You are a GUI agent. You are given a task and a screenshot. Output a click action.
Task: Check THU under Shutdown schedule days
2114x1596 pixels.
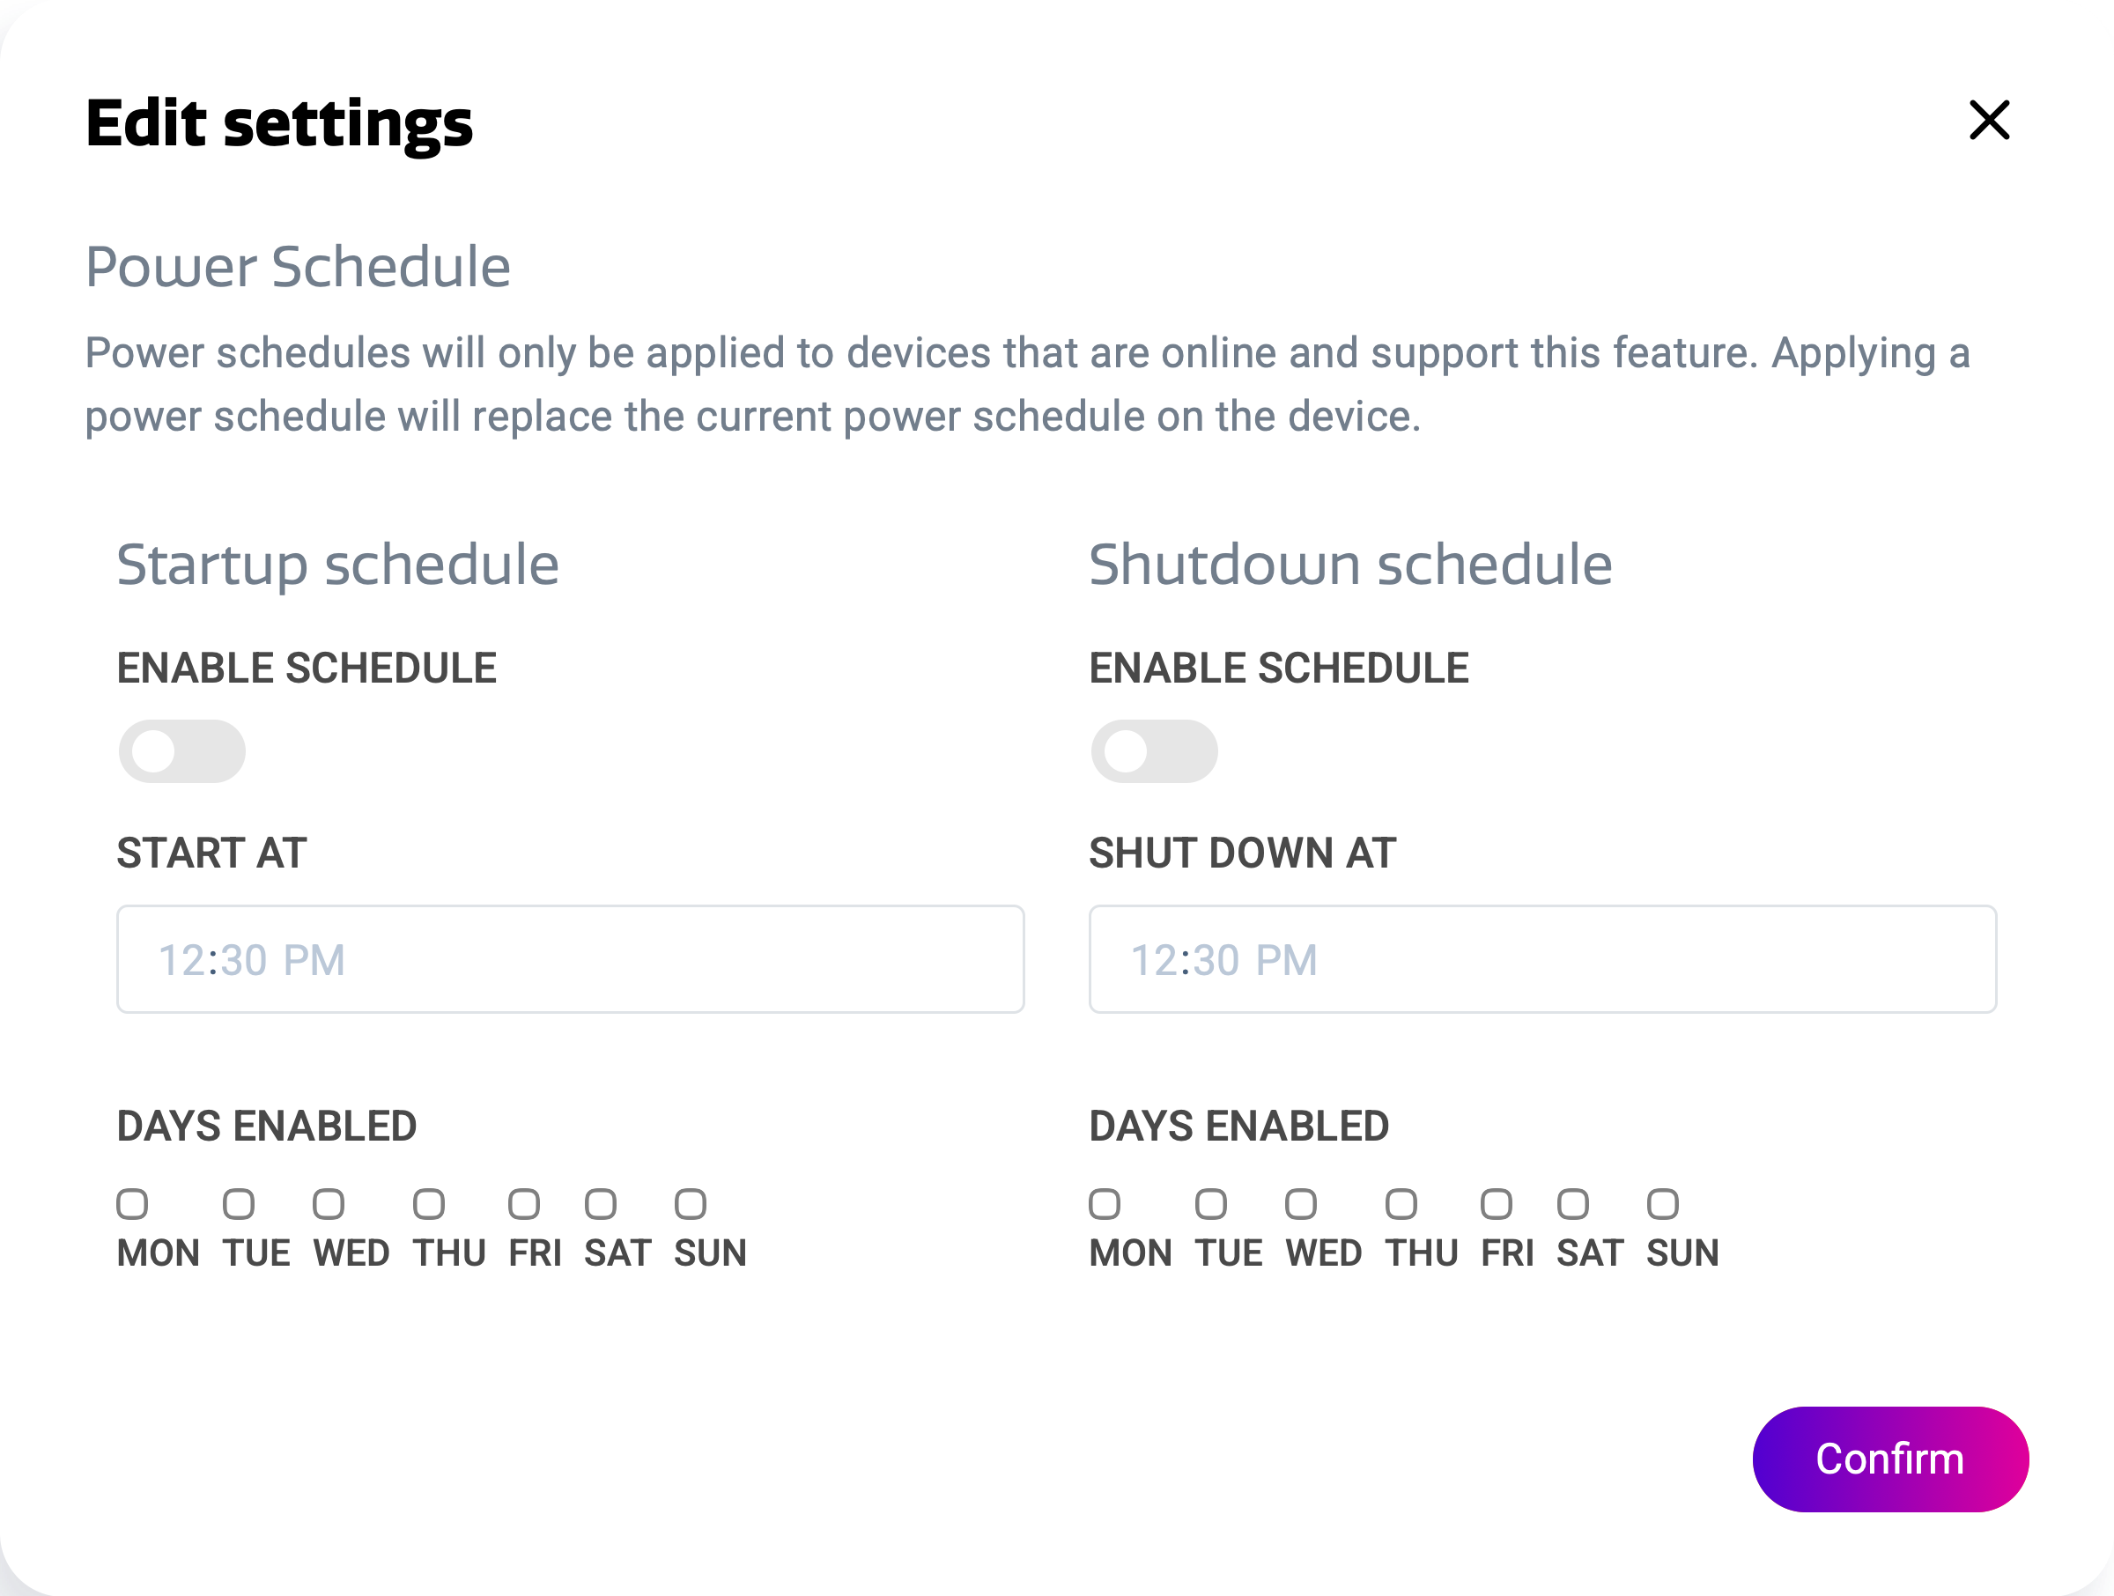pyautogui.click(x=1401, y=1204)
